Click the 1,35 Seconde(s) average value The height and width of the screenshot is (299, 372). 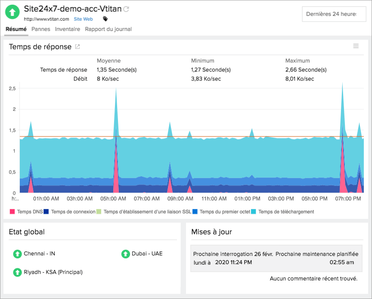coord(117,70)
